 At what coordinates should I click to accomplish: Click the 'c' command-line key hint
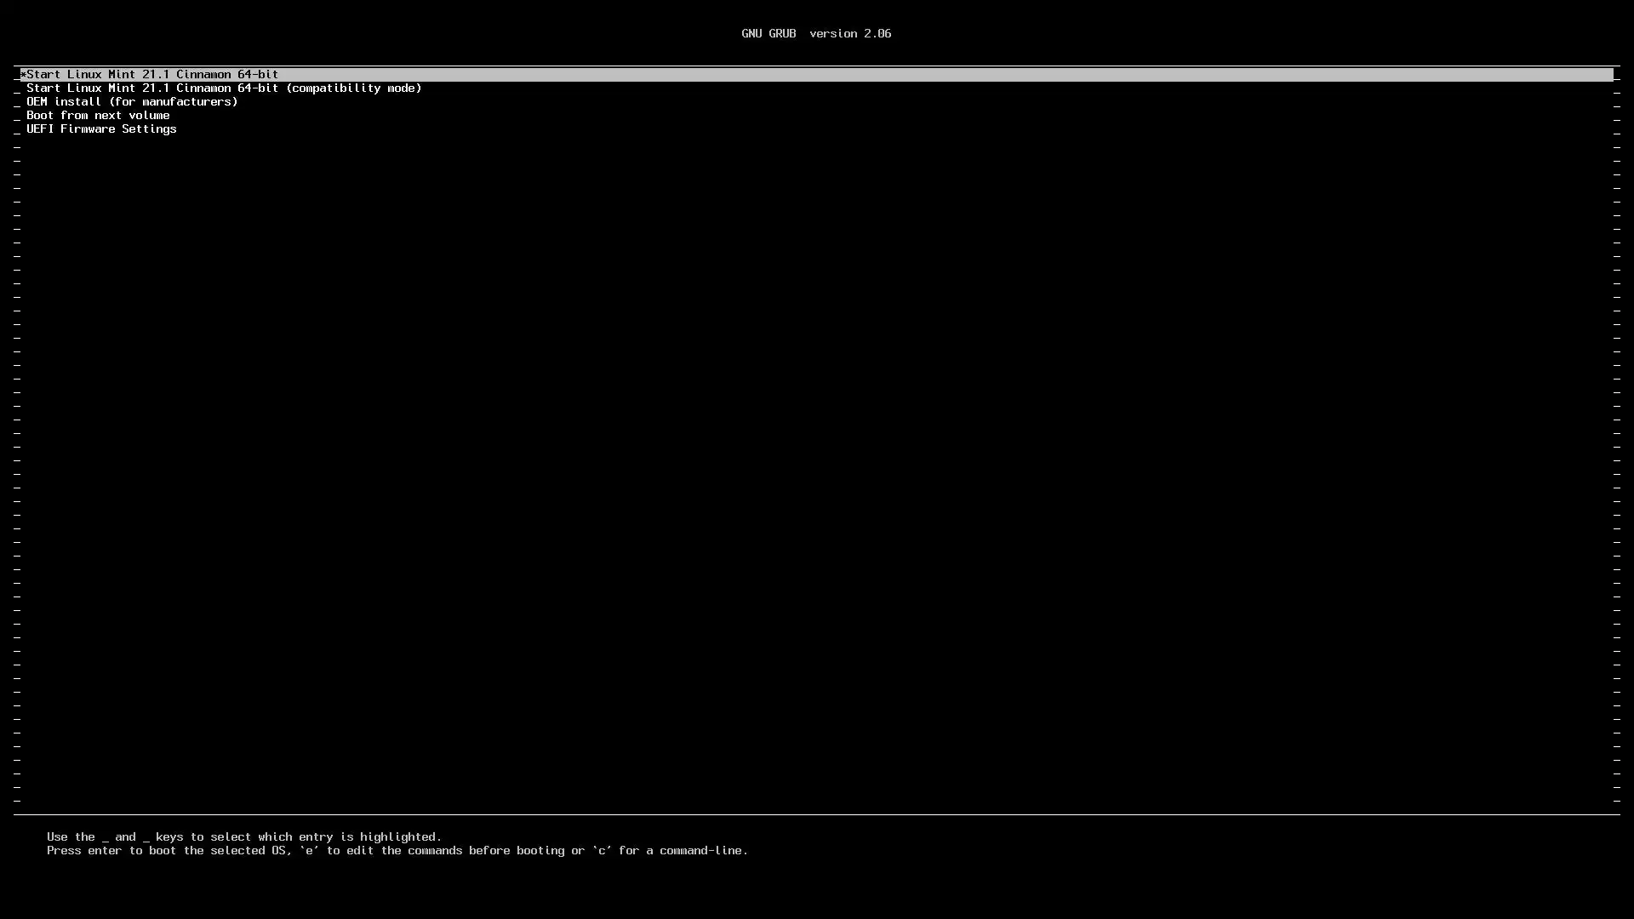click(x=602, y=851)
